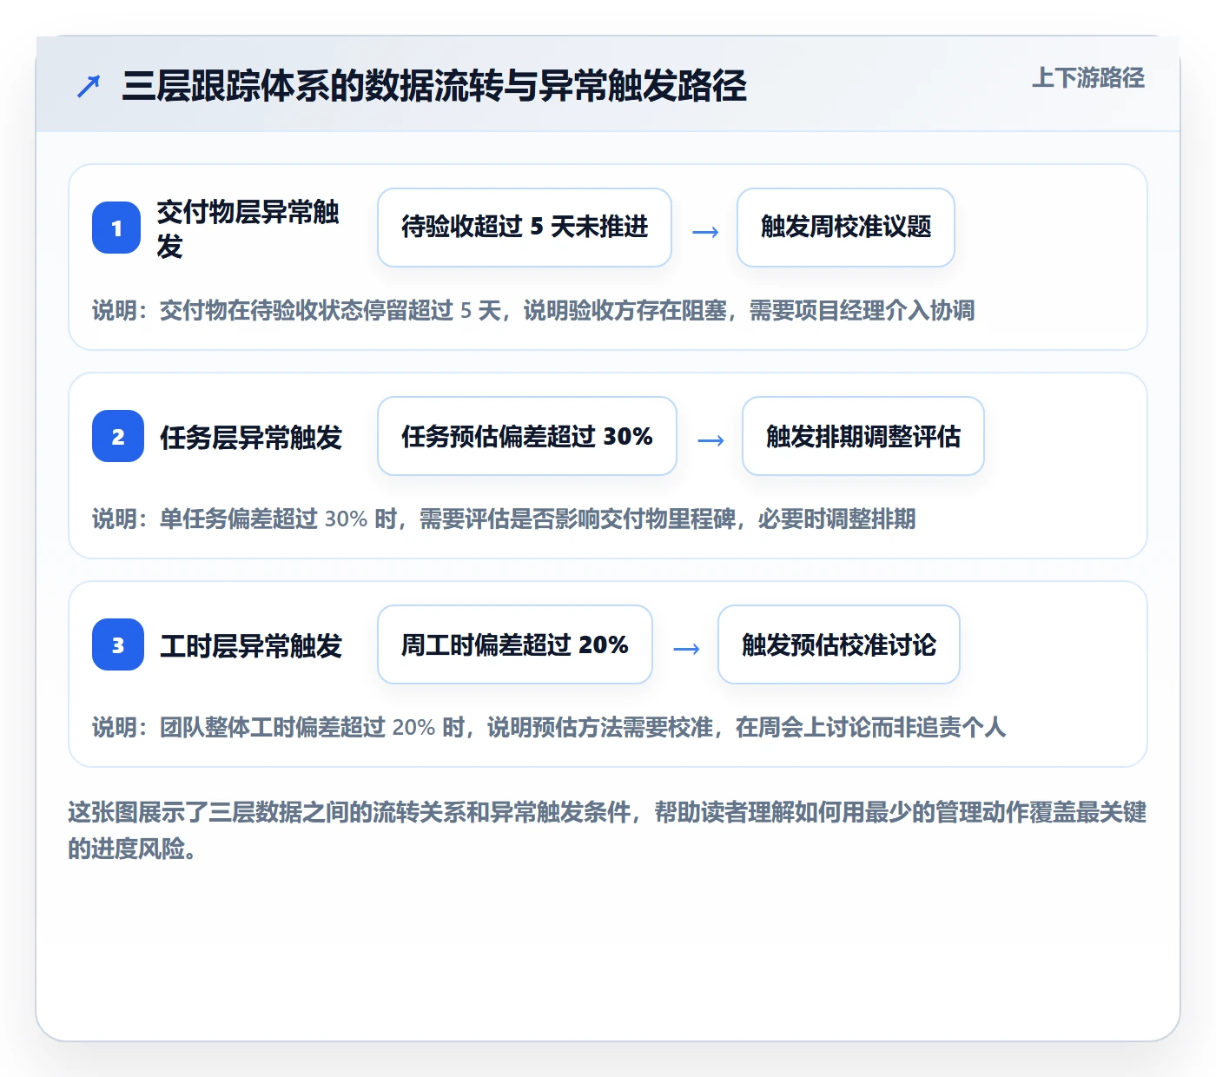
Task: Click the 交付物层异常触发 heading
Action: [248, 228]
